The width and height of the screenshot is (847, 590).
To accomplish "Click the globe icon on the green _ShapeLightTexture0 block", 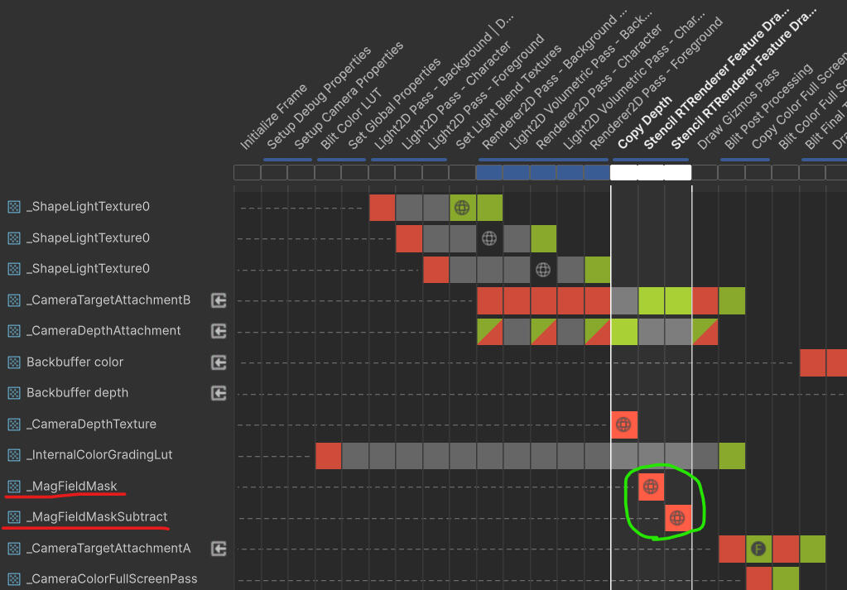I will (x=462, y=208).
